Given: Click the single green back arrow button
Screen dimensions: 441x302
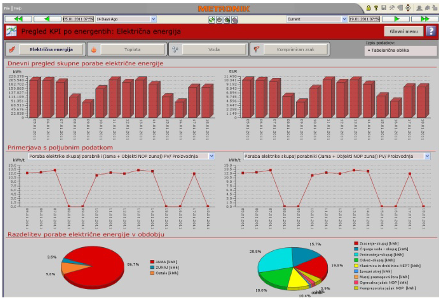Looking at the screenshot, I should coord(47,19).
